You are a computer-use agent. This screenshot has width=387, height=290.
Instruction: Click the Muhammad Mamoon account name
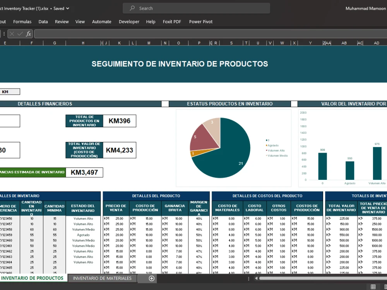pyautogui.click(x=365, y=8)
